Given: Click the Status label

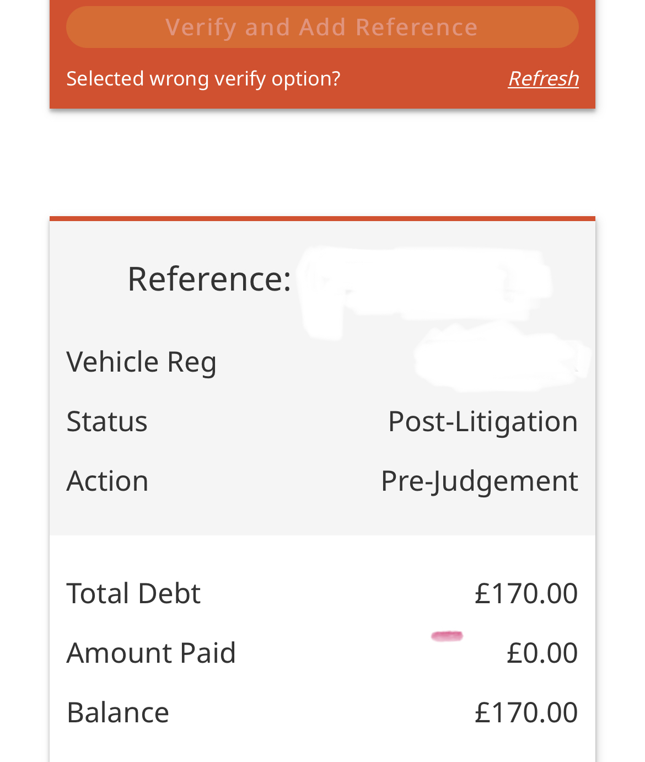Looking at the screenshot, I should point(107,421).
